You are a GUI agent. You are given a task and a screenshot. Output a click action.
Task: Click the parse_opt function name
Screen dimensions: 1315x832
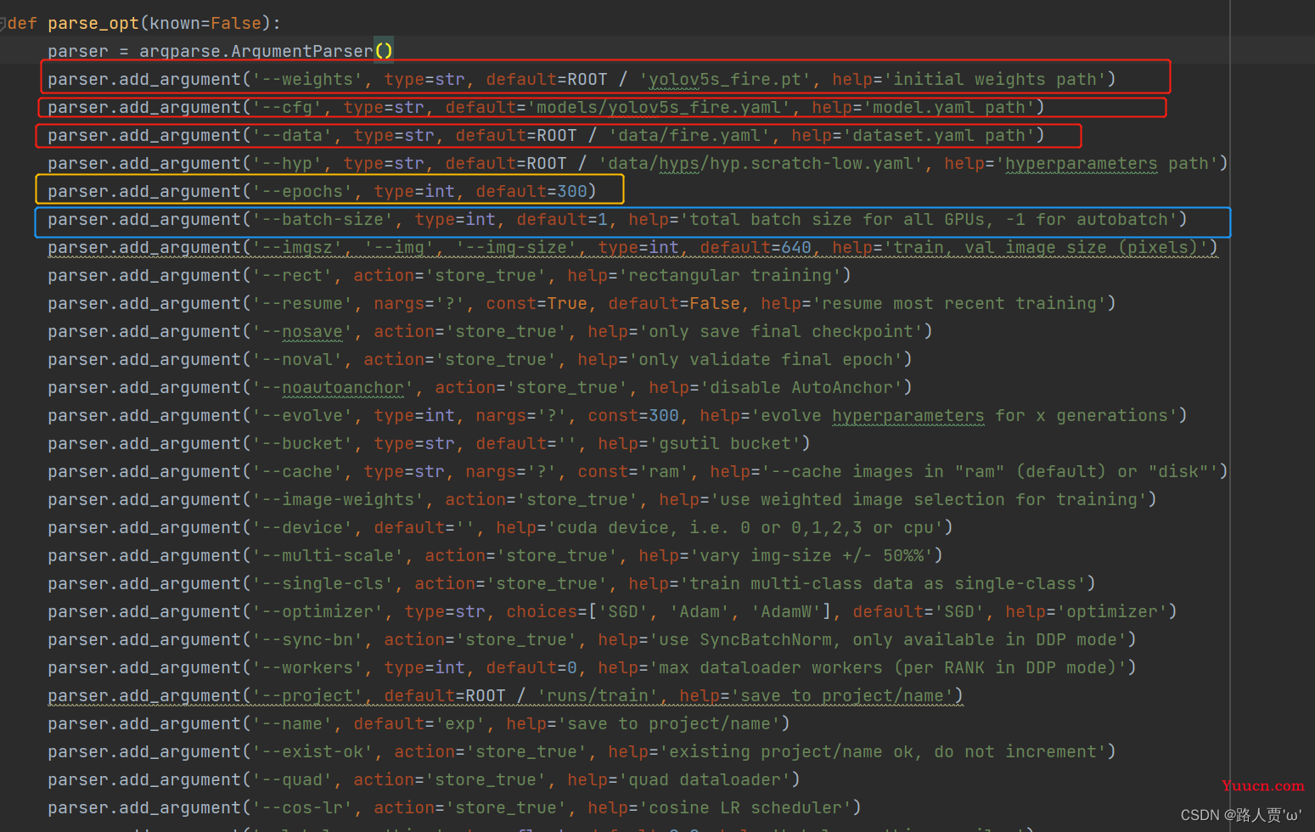pyautogui.click(x=93, y=24)
